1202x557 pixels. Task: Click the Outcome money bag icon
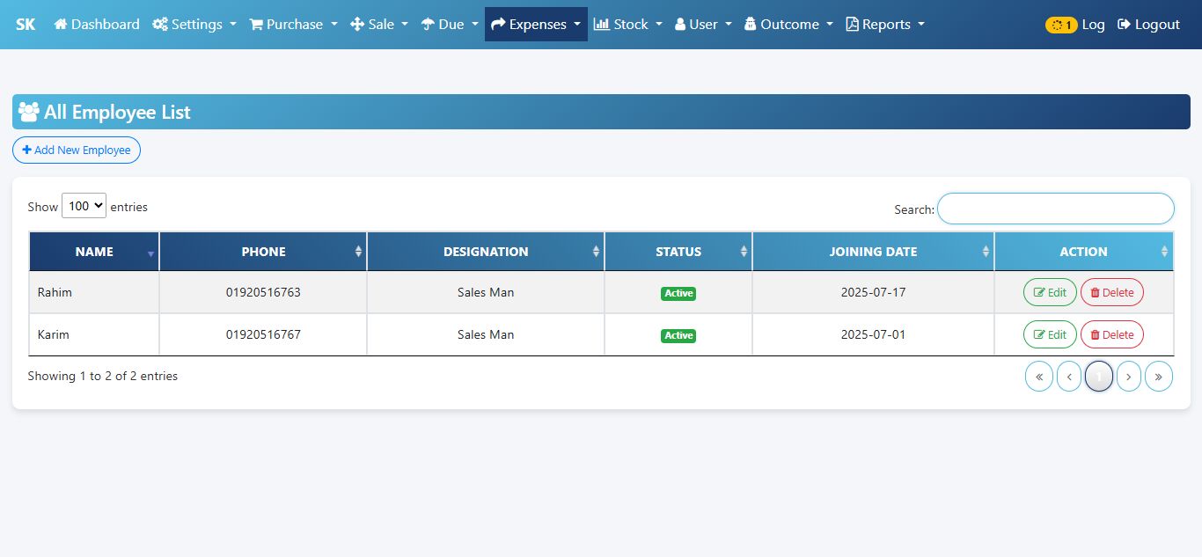[x=751, y=25]
